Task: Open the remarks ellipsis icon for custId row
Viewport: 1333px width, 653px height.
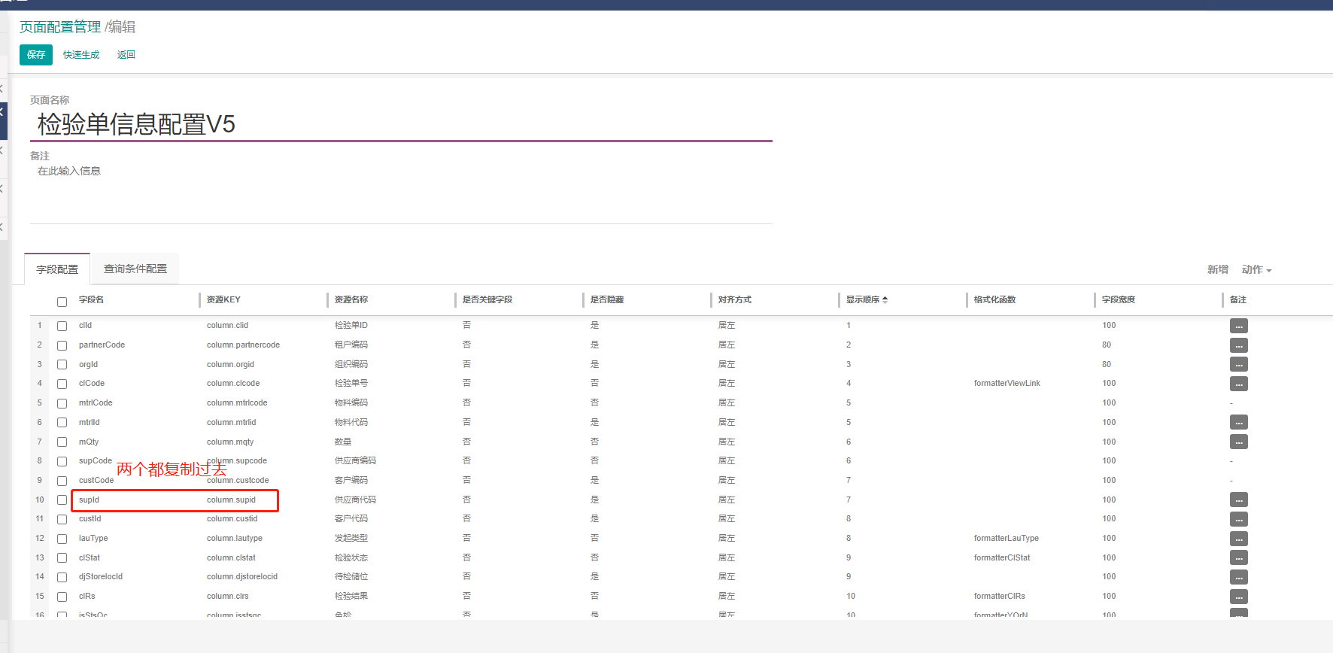Action: click(1239, 519)
